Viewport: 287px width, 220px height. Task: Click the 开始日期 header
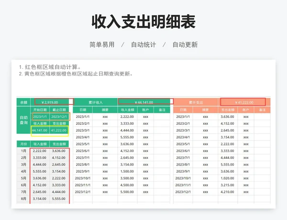[x=40, y=110]
